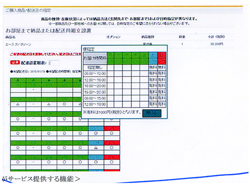
Task: Choose the circle under Wednesday 2/18
Action: coord(48,162)
